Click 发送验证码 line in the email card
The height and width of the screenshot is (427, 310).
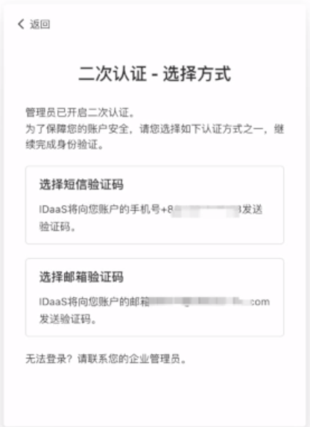68,319
